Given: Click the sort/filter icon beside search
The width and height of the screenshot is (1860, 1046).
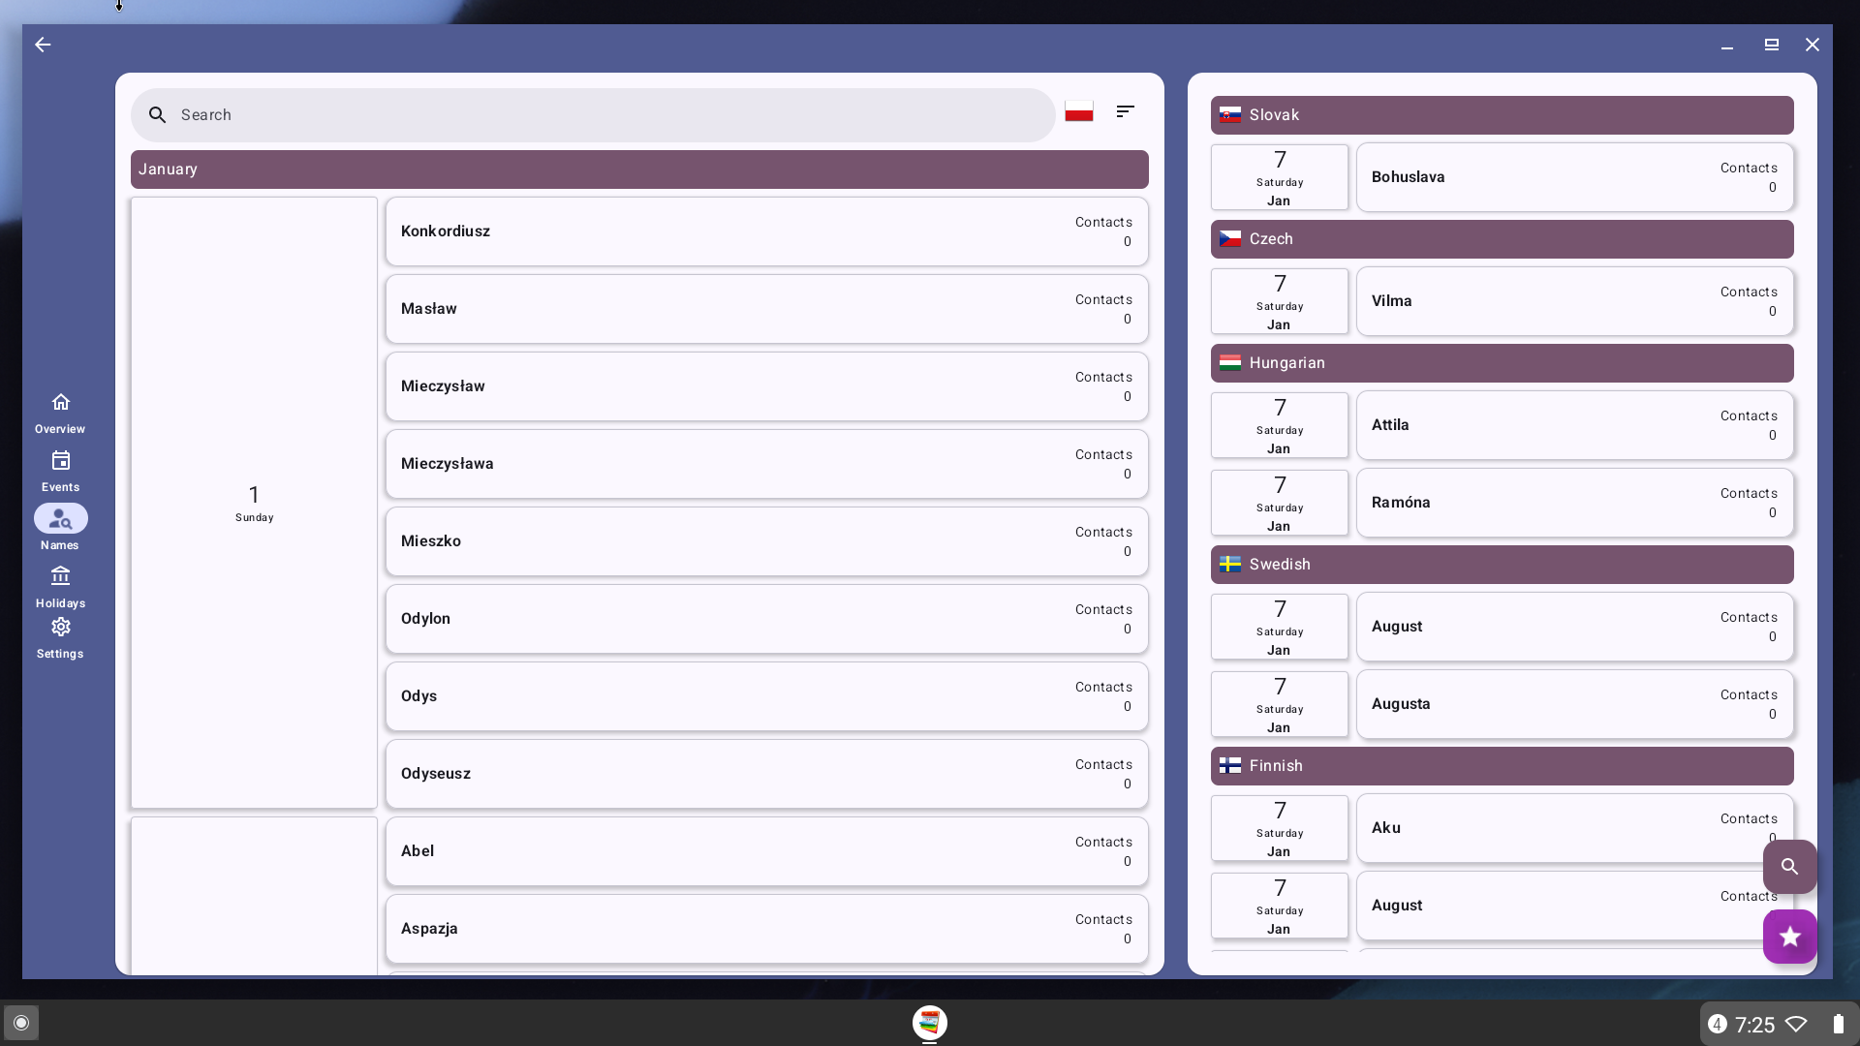Looking at the screenshot, I should tap(1125, 112).
